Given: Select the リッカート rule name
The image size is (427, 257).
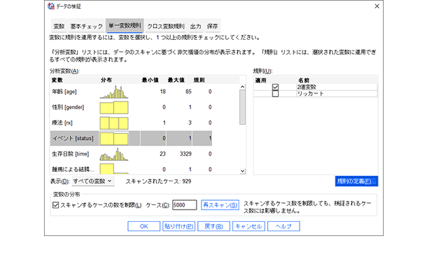Looking at the screenshot, I should coord(310,94).
